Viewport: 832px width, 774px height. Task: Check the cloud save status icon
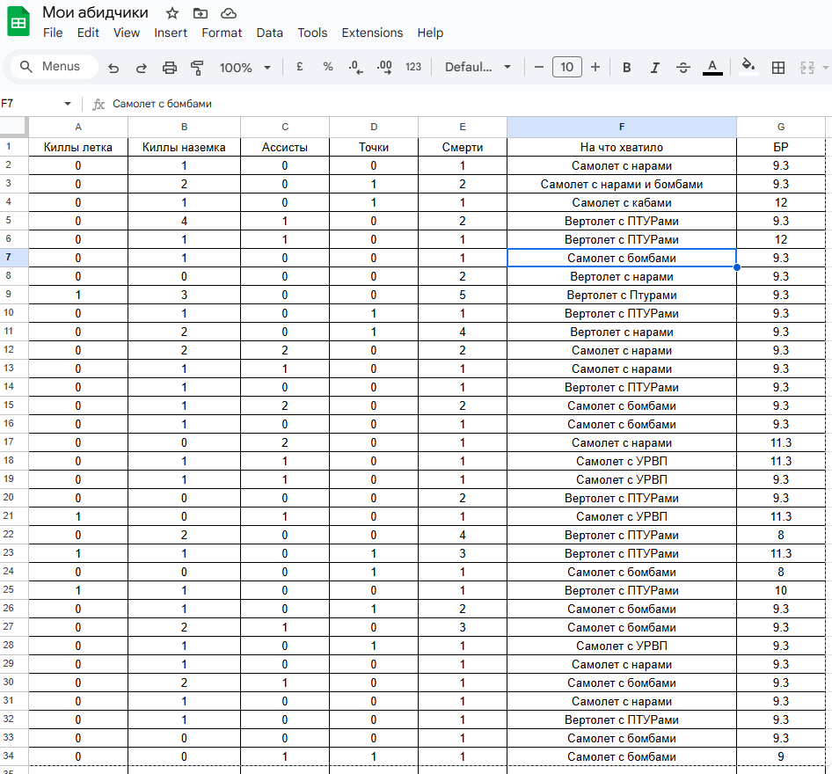pos(229,12)
